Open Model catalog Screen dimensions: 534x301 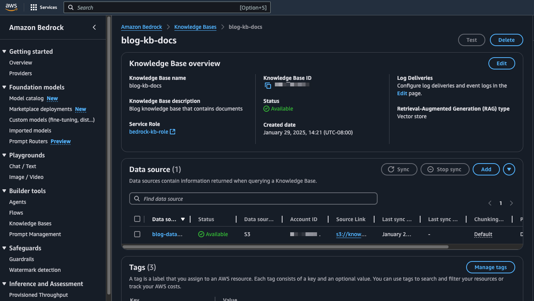point(26,98)
